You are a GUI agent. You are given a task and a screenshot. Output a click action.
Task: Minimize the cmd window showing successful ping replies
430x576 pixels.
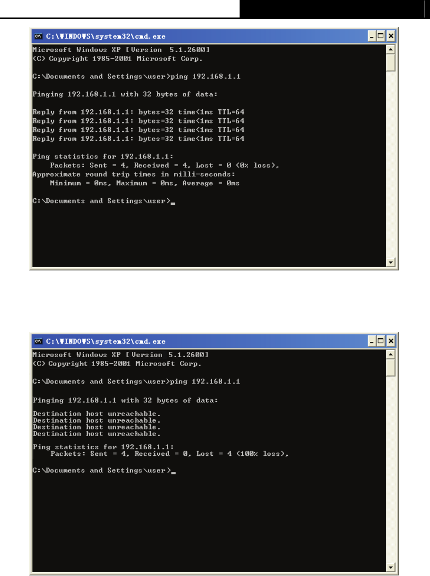click(373, 36)
